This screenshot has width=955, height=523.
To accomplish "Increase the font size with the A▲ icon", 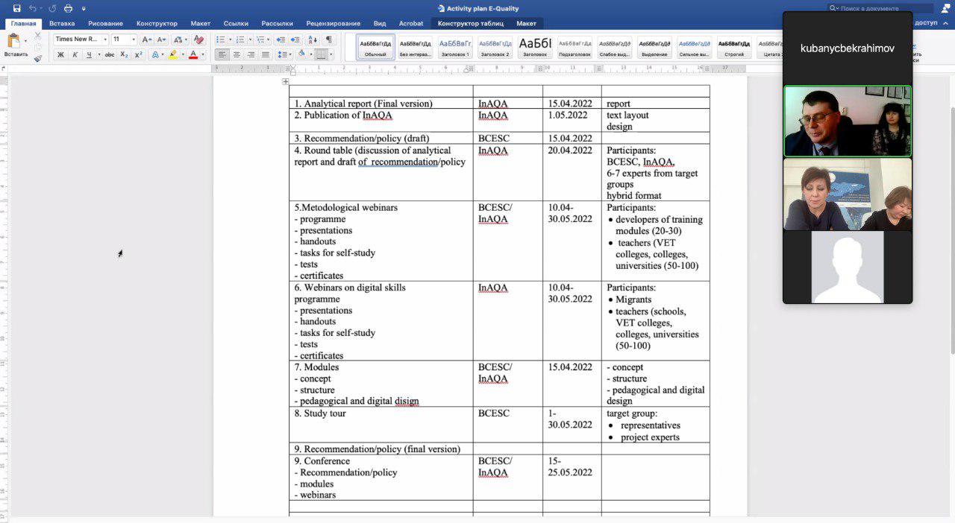I will 146,39.
